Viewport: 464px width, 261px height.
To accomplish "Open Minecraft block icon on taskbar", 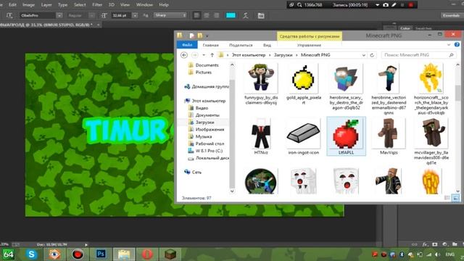I will pos(170,254).
